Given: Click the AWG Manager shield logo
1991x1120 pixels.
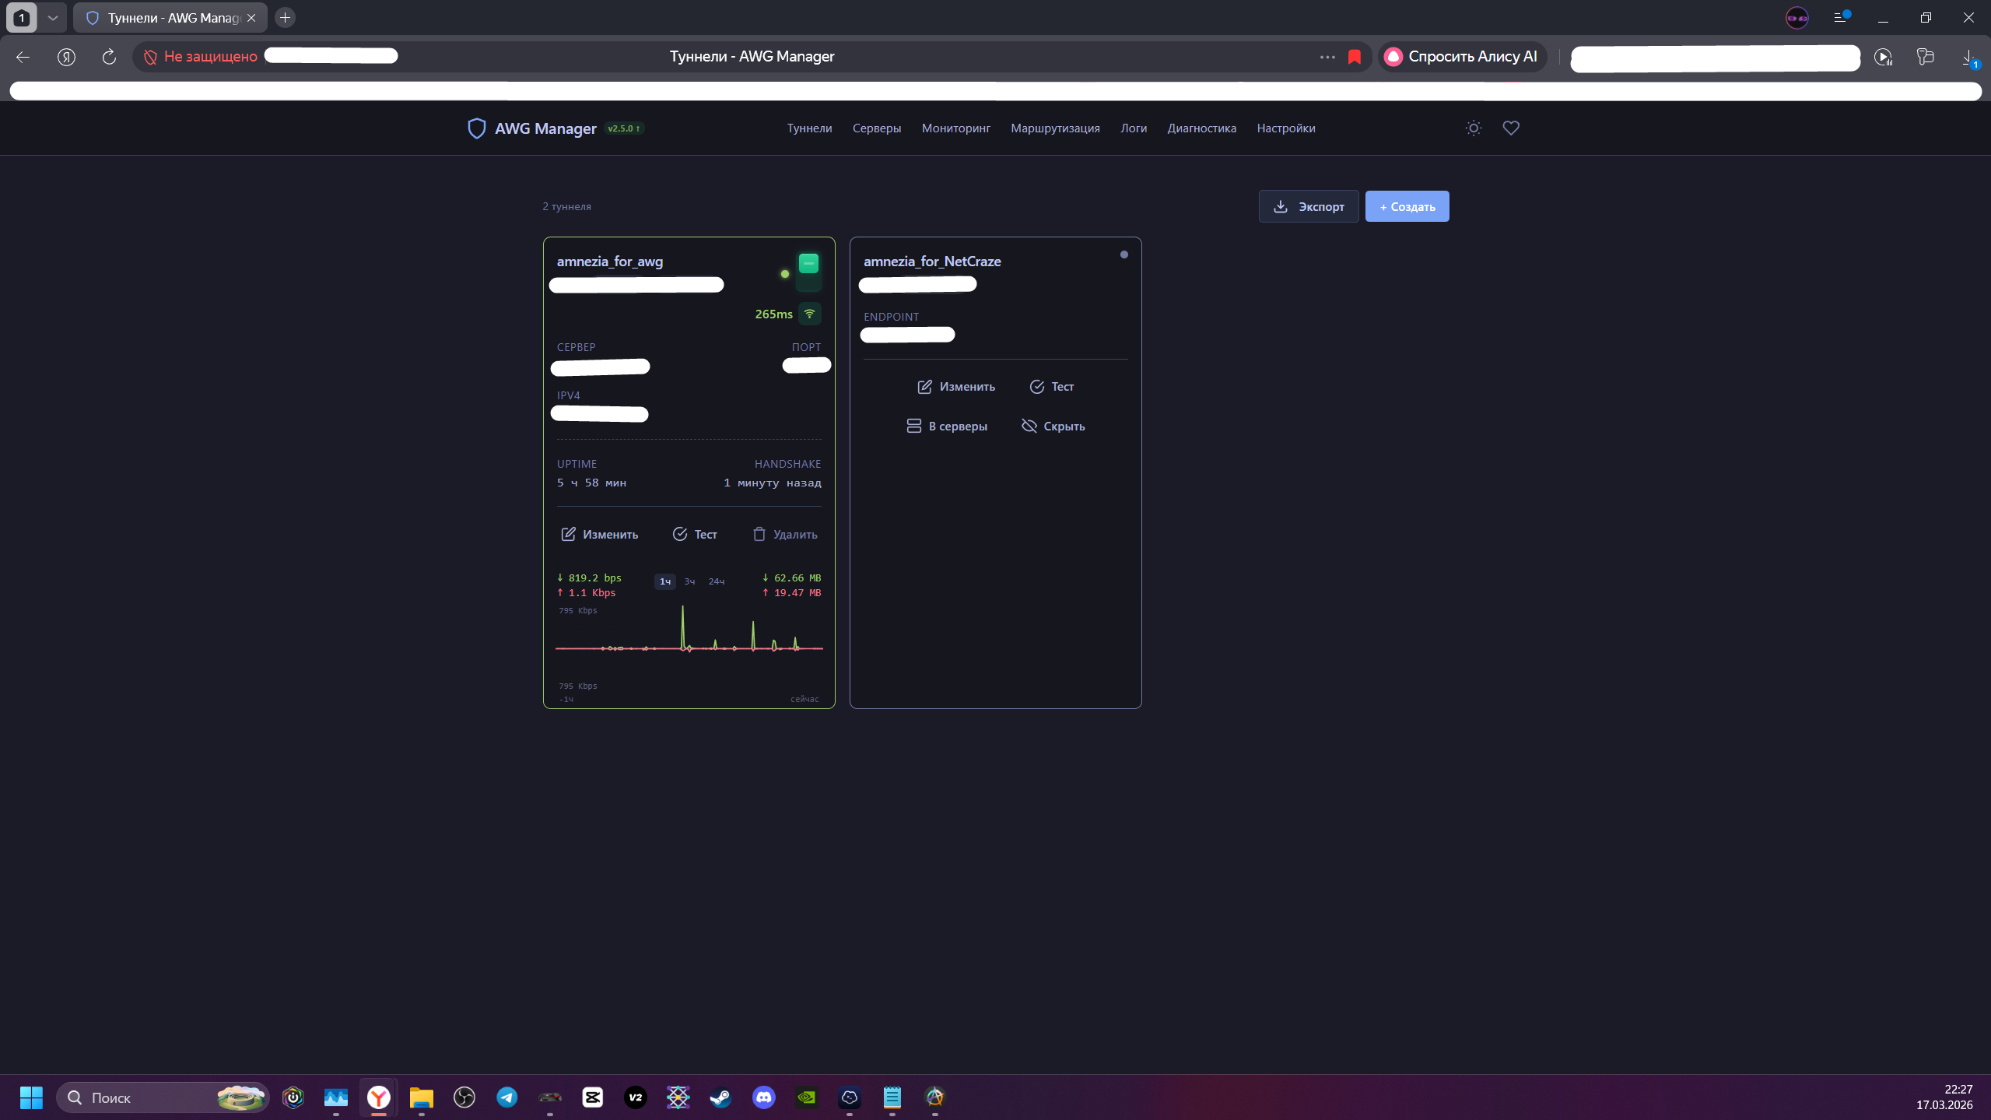Looking at the screenshot, I should (476, 128).
